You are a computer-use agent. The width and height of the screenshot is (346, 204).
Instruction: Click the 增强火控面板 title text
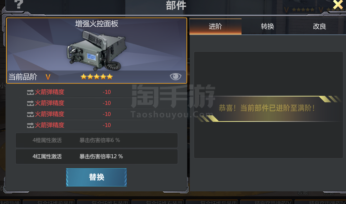[x=97, y=24]
